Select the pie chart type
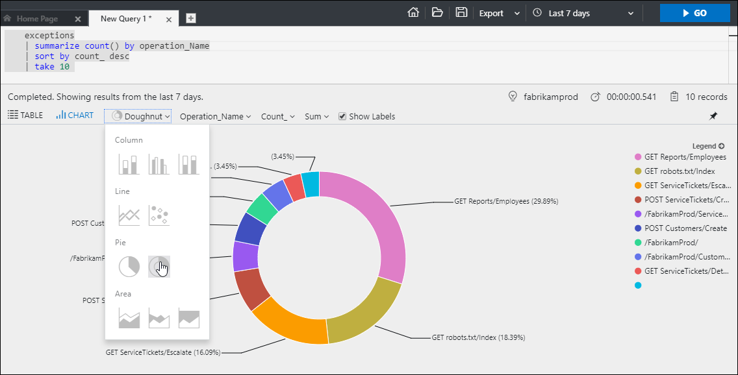The width and height of the screenshot is (738, 375). click(x=129, y=267)
